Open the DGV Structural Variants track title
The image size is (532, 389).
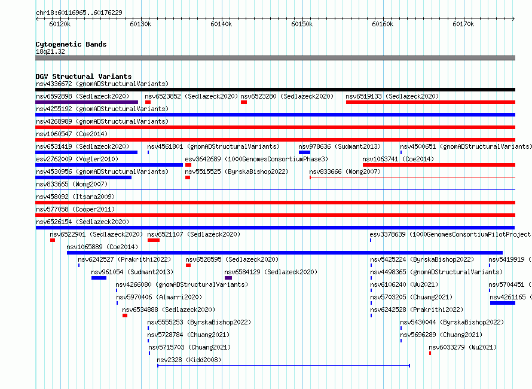pyautogui.click(x=84, y=76)
